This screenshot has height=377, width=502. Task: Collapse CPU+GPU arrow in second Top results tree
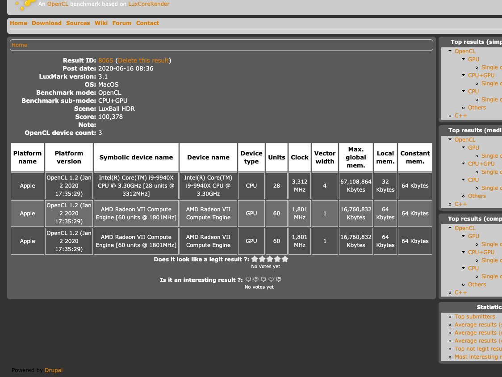[x=463, y=163]
